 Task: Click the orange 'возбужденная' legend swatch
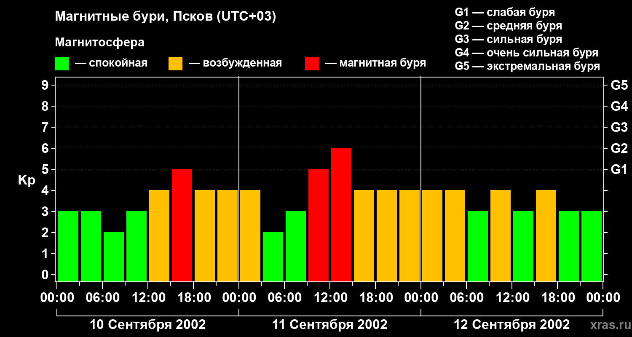175,64
